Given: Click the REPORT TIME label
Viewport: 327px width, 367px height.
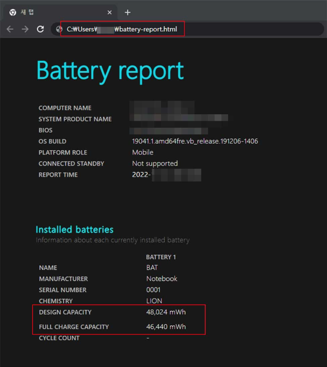Looking at the screenshot, I should [x=58, y=174].
